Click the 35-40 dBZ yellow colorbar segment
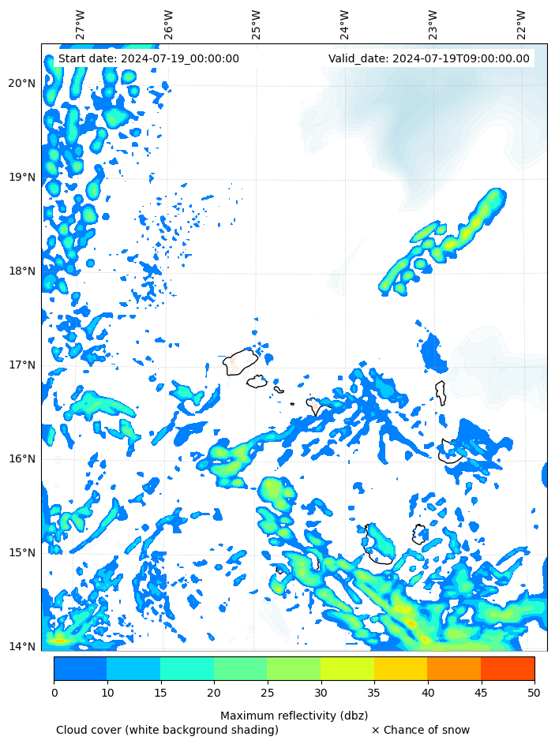Image resolution: width=555 pixels, height=744 pixels. 401,668
